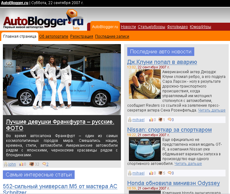
Task: Click date text Суббота, 22 сентября 2007 г.
Action: click(57, 3)
